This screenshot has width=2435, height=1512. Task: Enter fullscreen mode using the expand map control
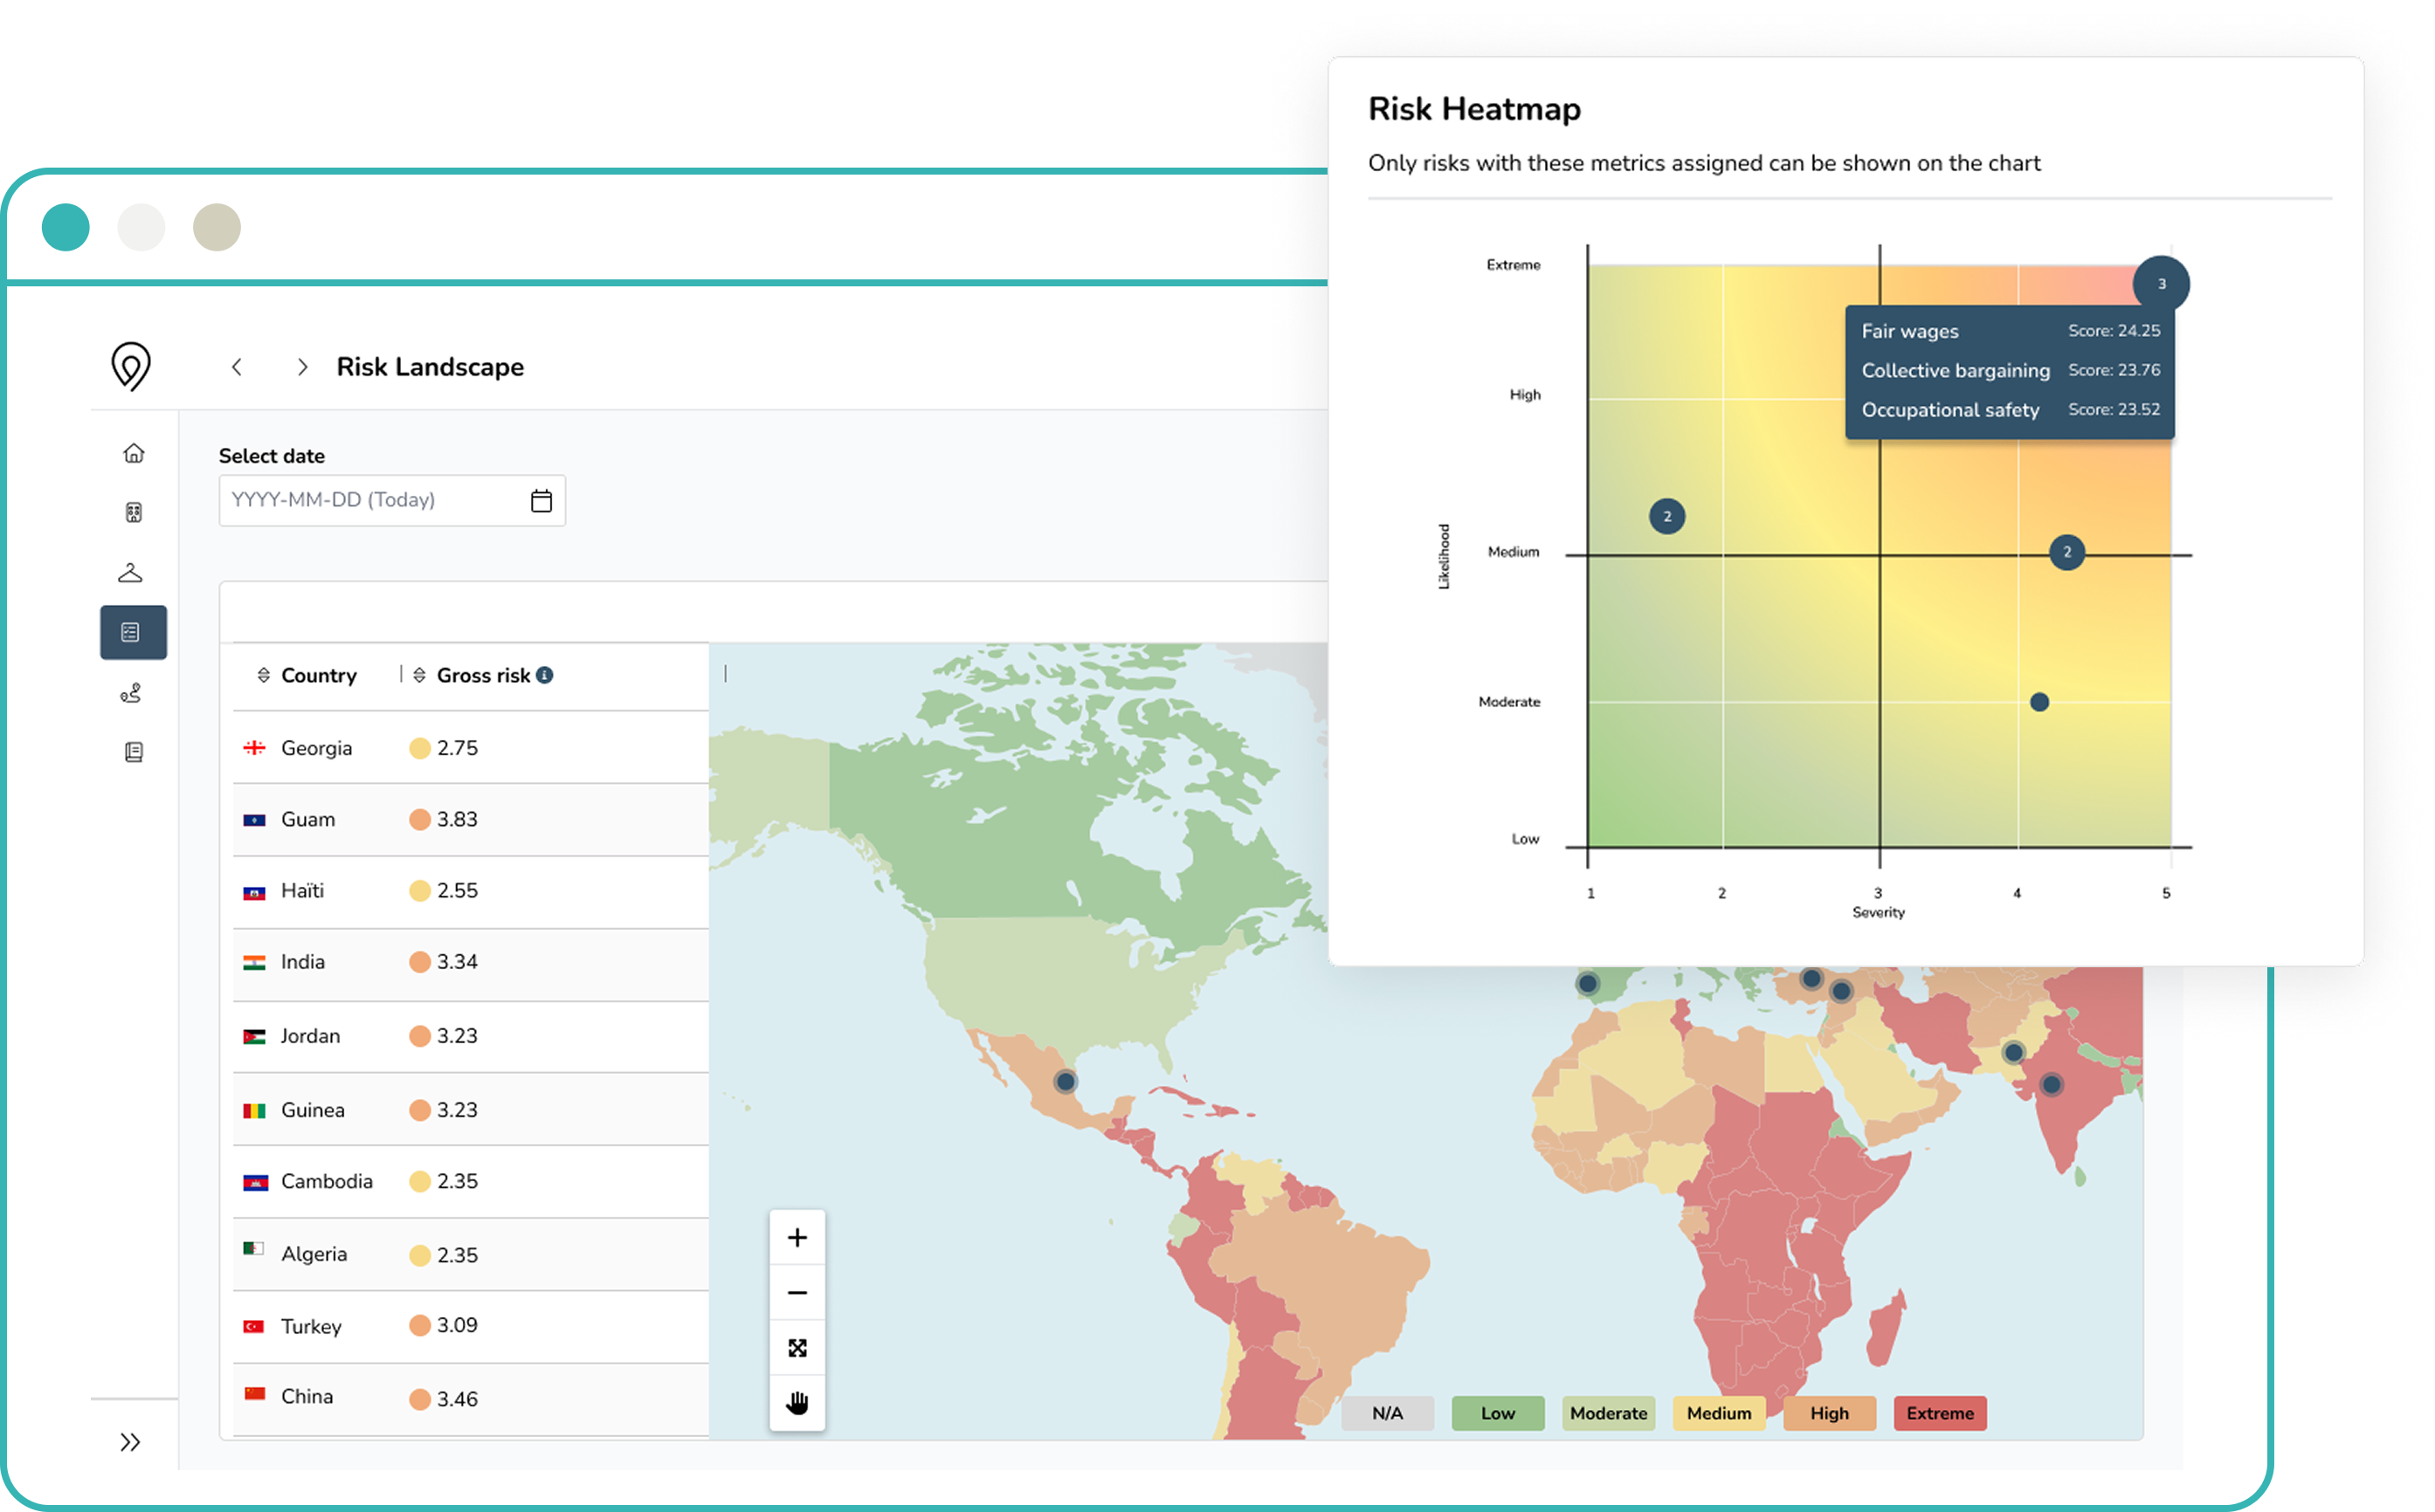[x=797, y=1347]
